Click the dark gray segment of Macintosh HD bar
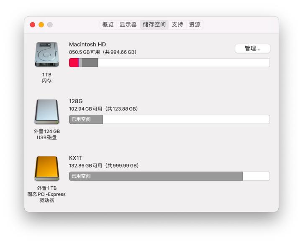The width and height of the screenshot is (303, 244). click(x=90, y=63)
